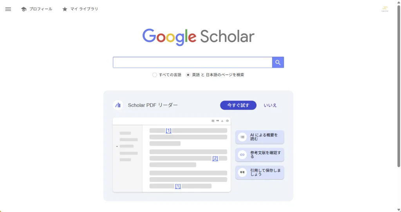The height and width of the screenshot is (212, 401).
Task: Click the Scholar search input field
Action: pos(192,63)
